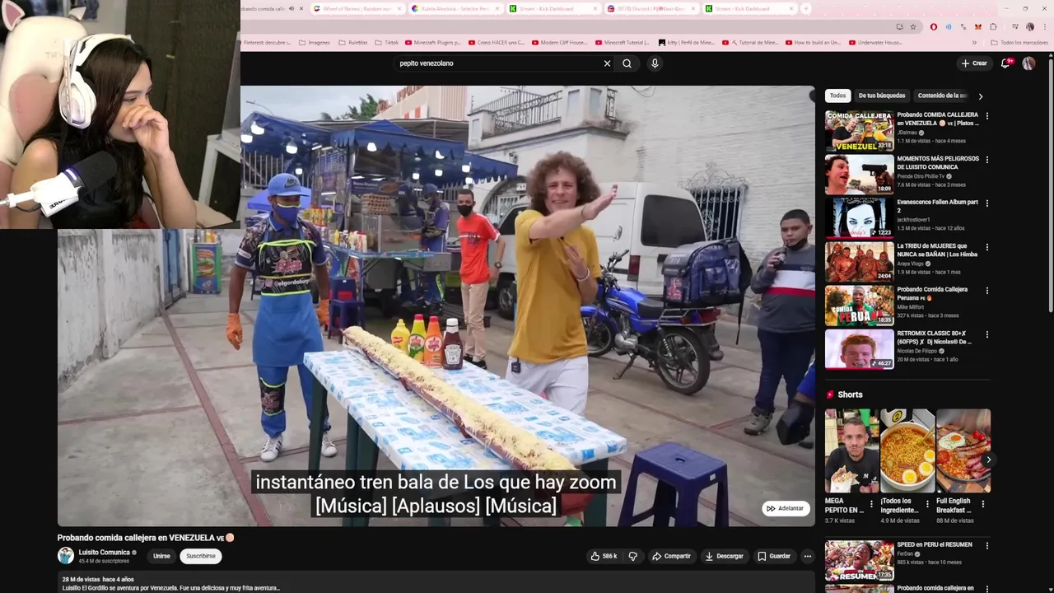Open Todos los marcadores folder
1054x593 pixels.
point(1019,43)
